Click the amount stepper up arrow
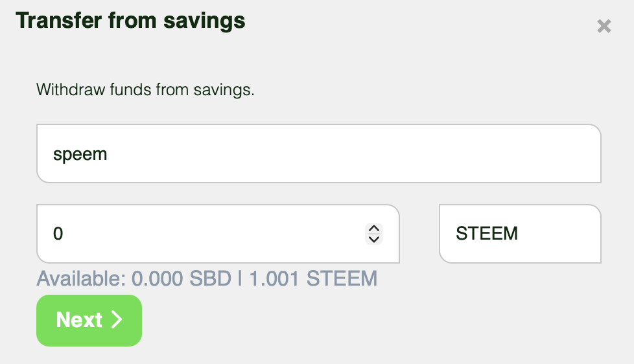The image size is (634, 364). pyautogui.click(x=373, y=228)
